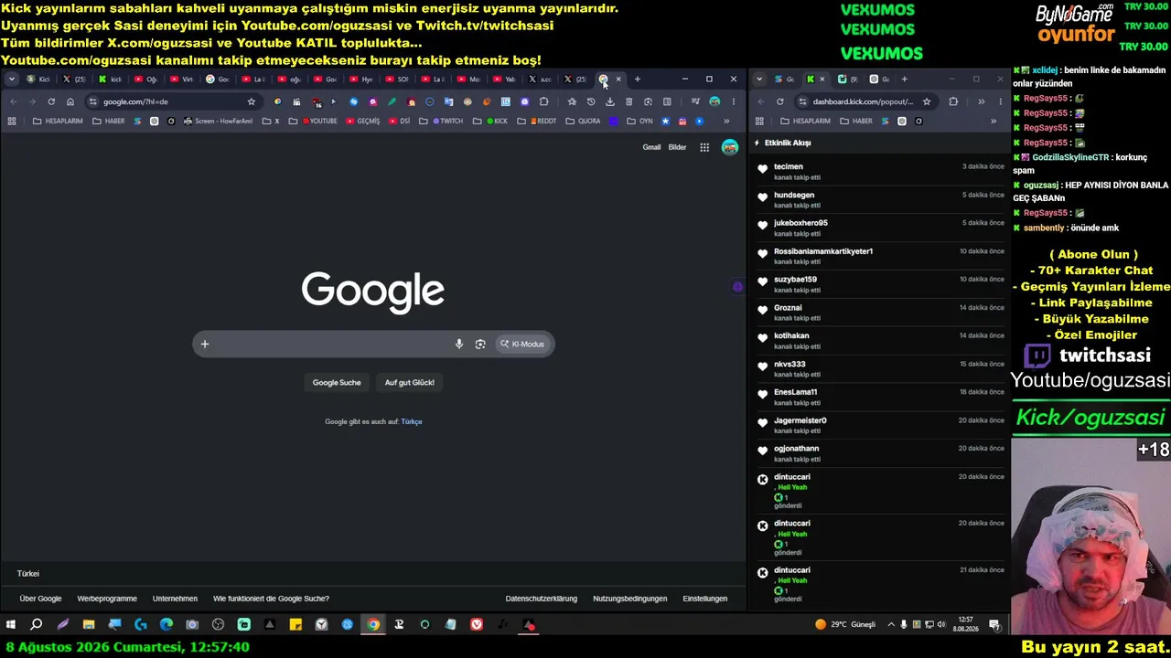The image size is (1171, 658).
Task: Open browser history from the toolbar
Action: coord(591,101)
